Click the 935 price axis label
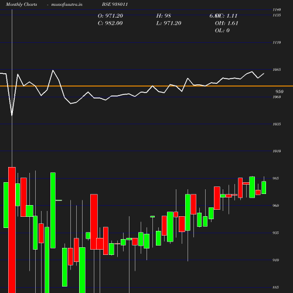 pos(275,233)
